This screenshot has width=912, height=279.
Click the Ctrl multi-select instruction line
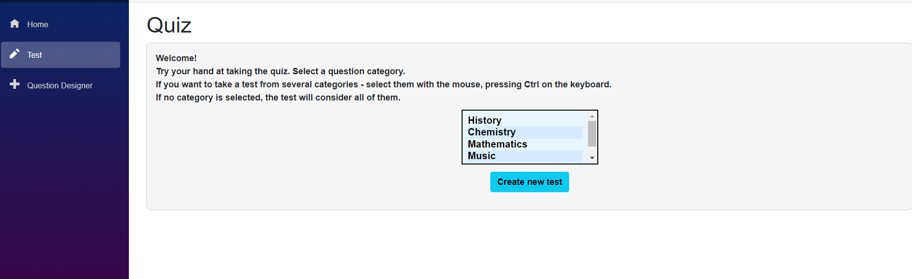point(383,84)
